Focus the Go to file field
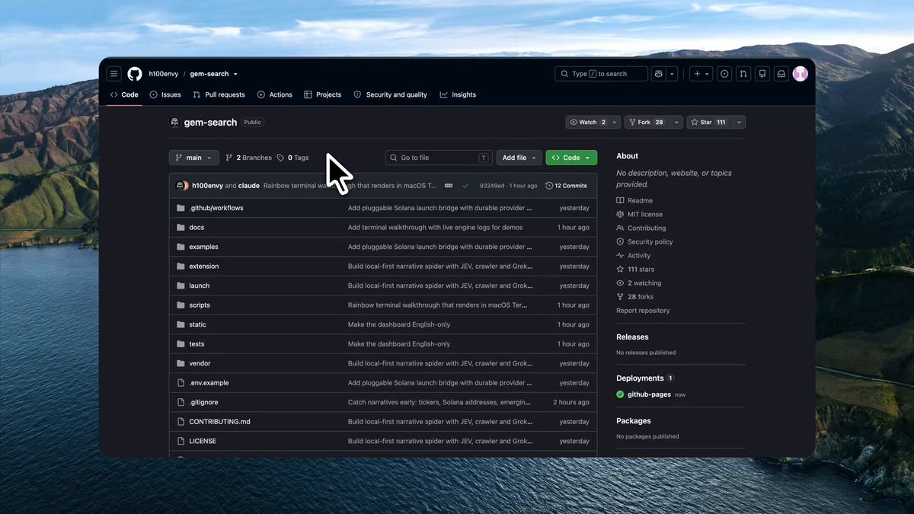 click(x=439, y=158)
